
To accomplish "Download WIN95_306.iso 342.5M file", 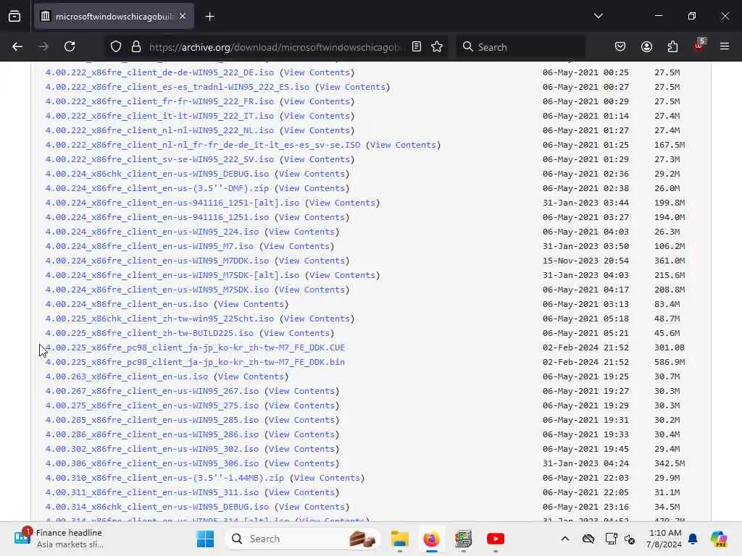I will [x=152, y=463].
